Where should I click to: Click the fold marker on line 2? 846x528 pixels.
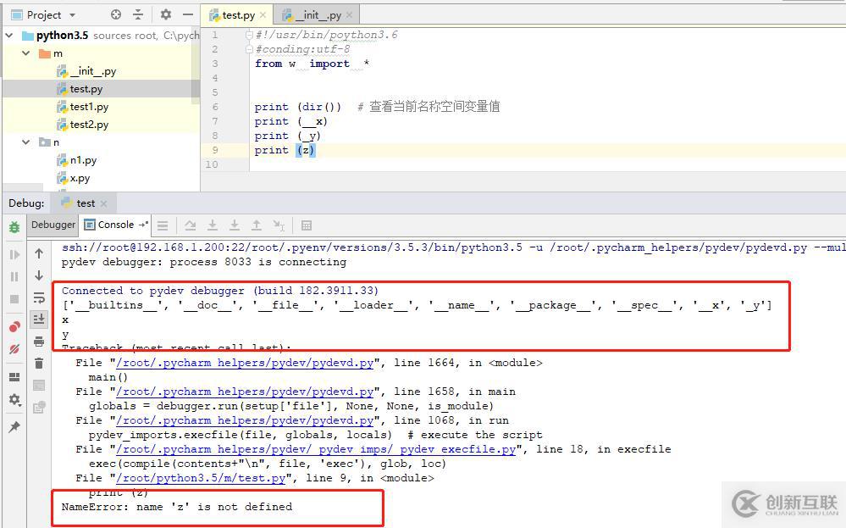tap(249, 49)
